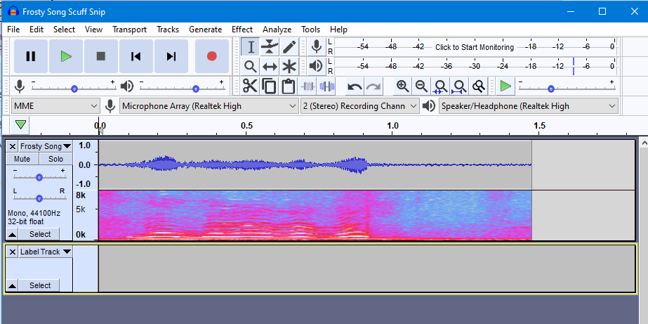Open the Generate menu
The height and width of the screenshot is (324, 648).
tap(205, 30)
